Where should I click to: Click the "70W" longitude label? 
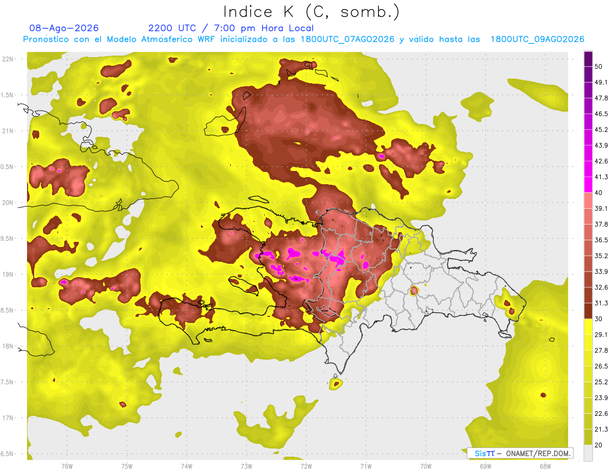[x=426, y=466]
